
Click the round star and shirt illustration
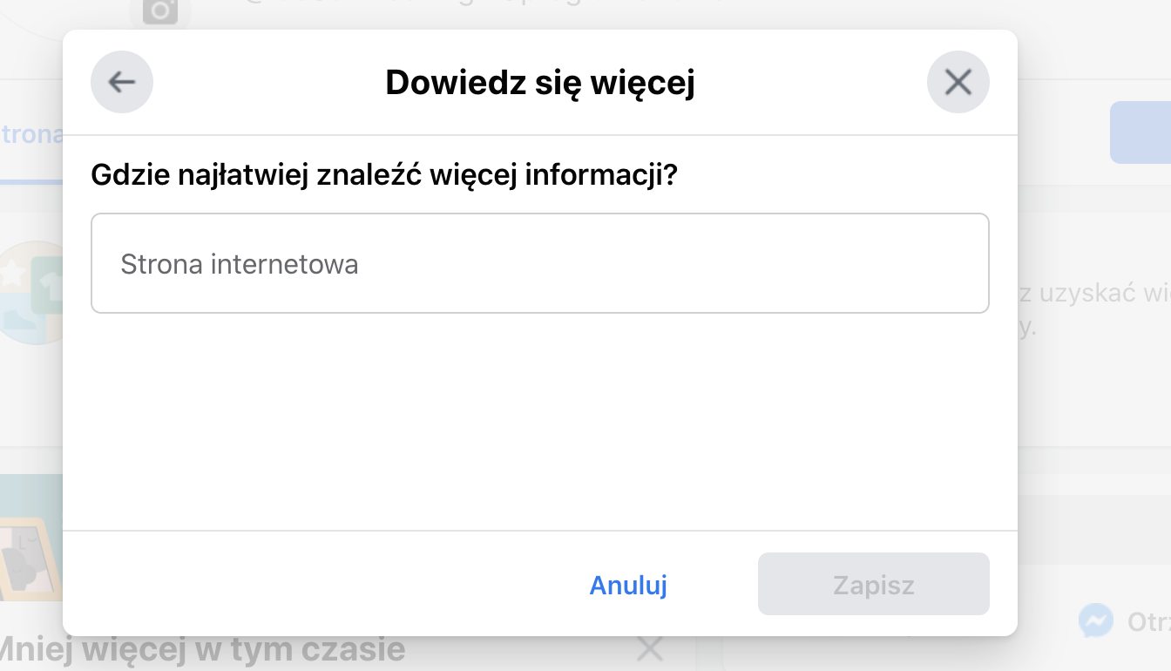point(31,293)
